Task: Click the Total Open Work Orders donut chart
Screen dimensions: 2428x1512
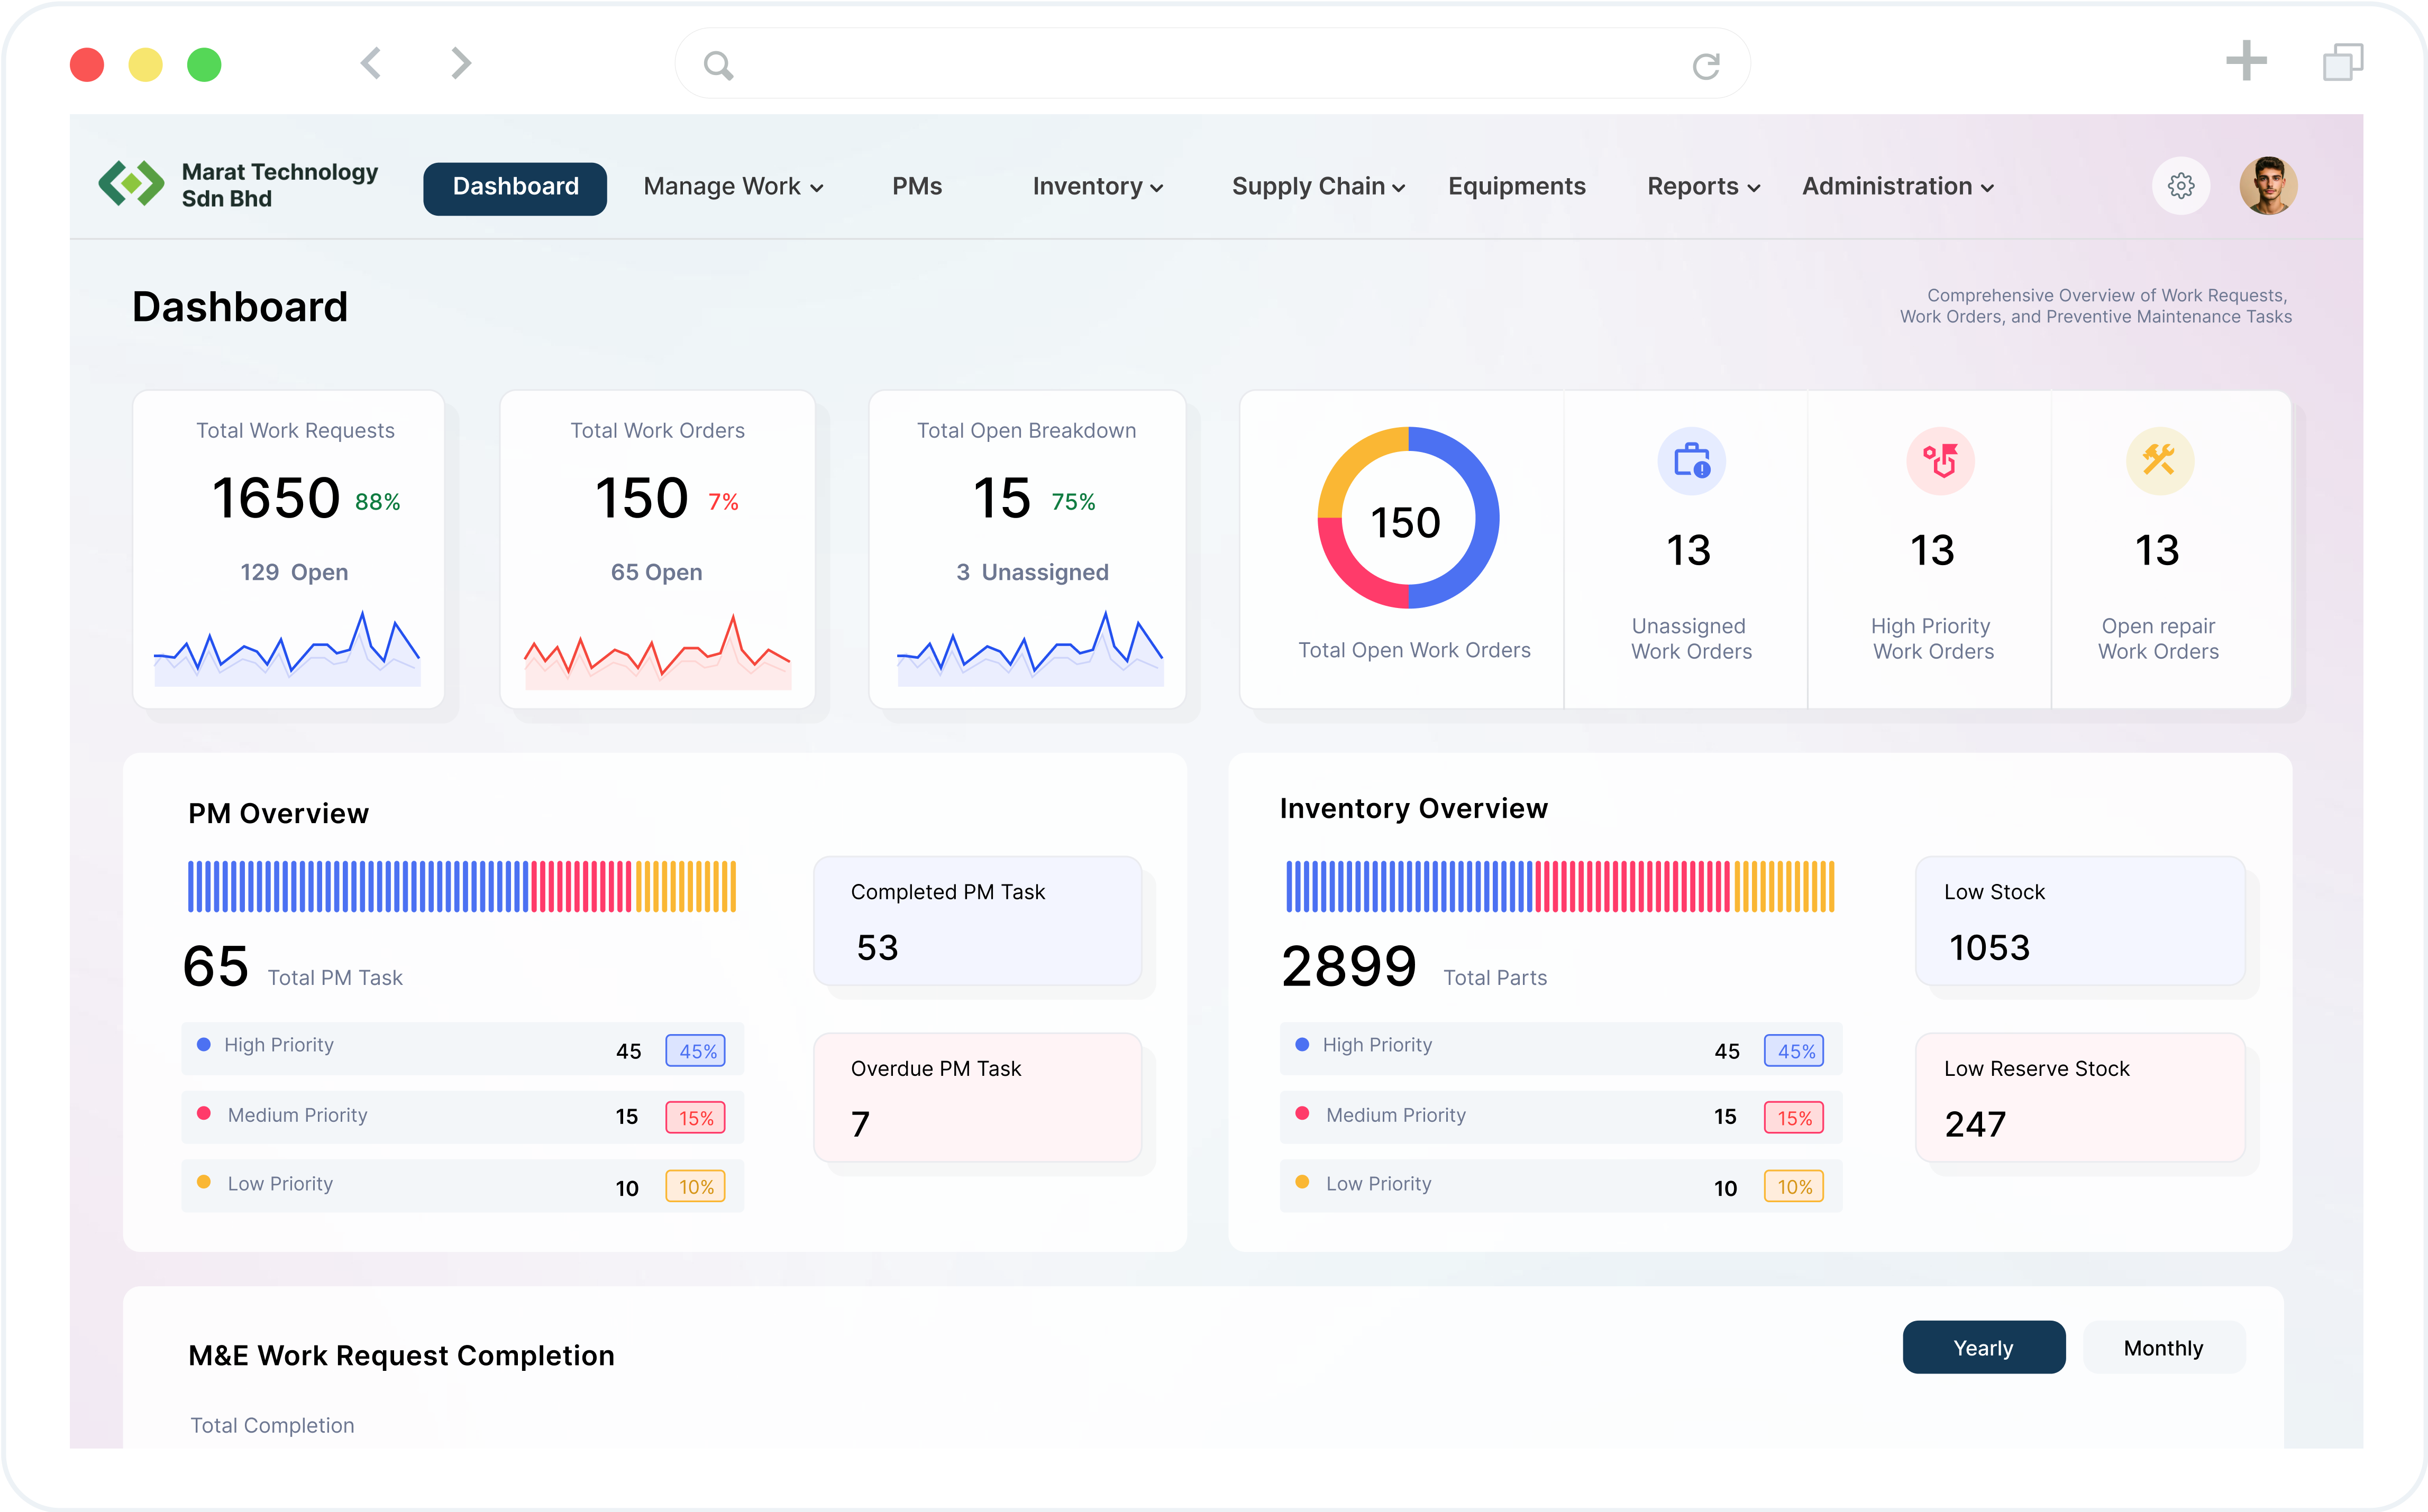Action: pos(1409,518)
